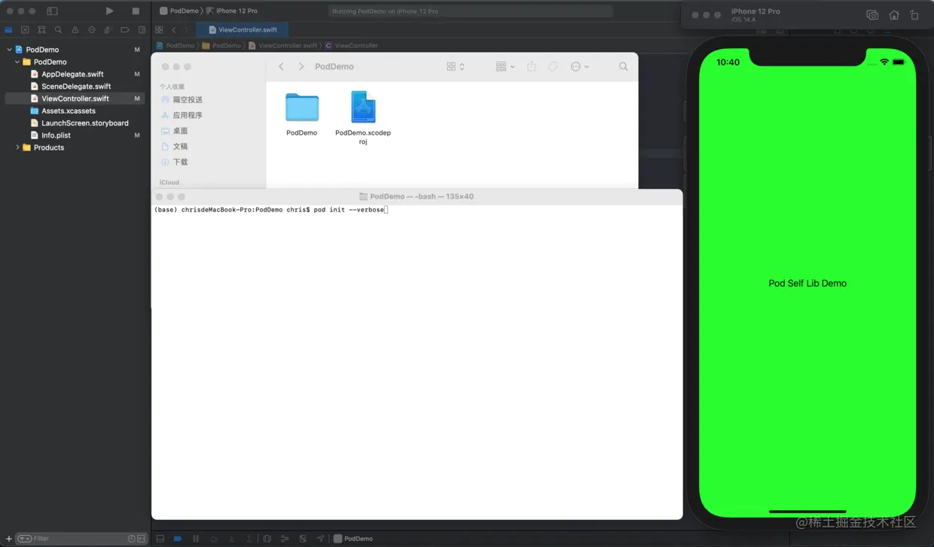934x547 pixels.
Task: Open the Issue navigator
Action: [x=75, y=30]
